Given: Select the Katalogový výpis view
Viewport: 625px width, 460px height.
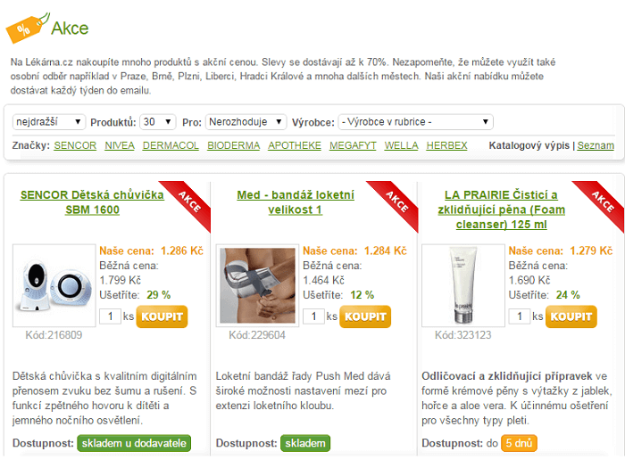Looking at the screenshot, I should tap(529, 145).
